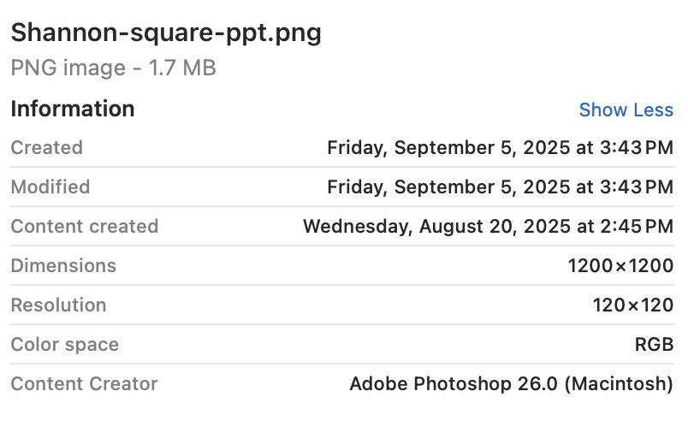The width and height of the screenshot is (688, 421).
Task: Click the Created row label
Action: click(46, 148)
